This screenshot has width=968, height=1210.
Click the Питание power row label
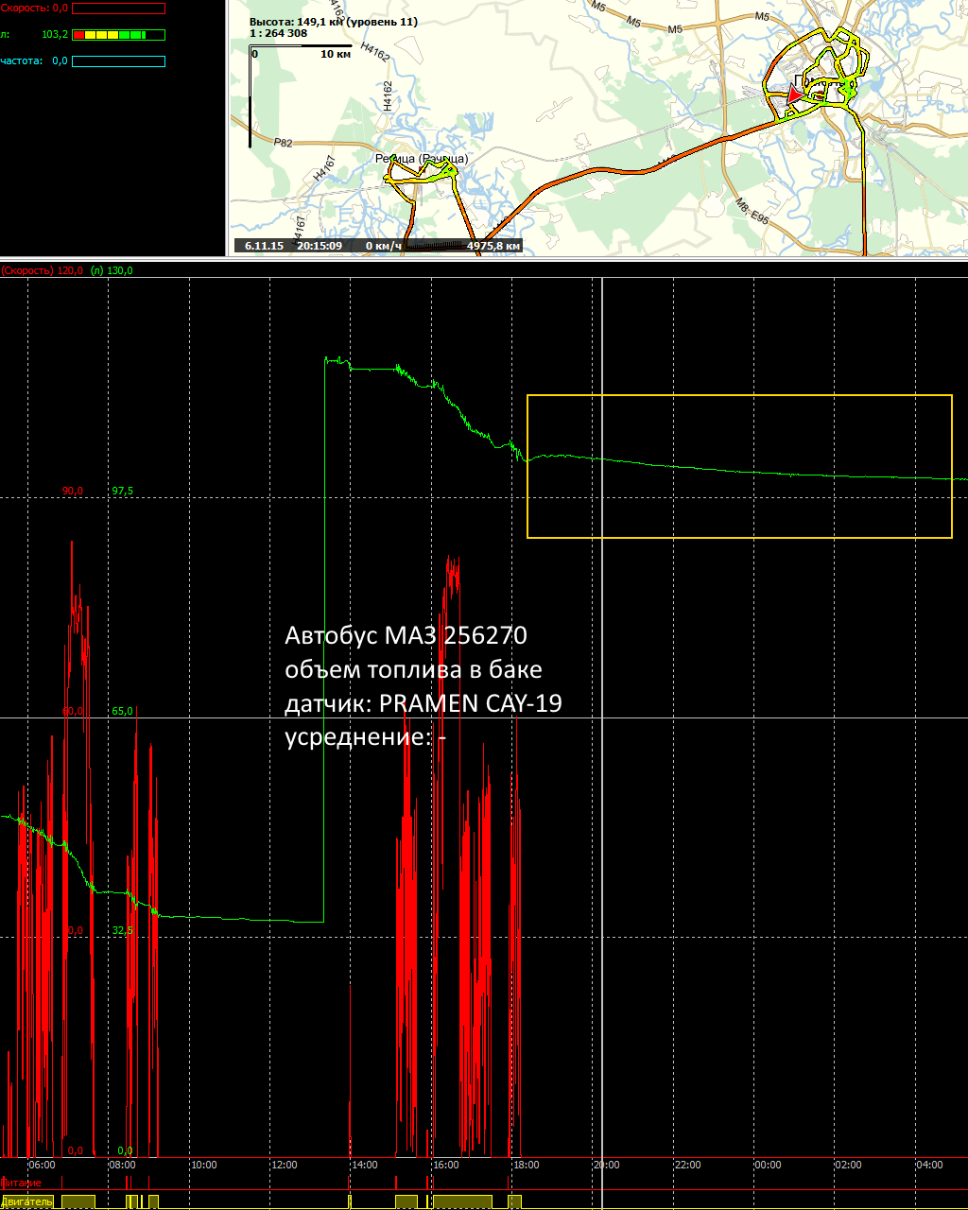coord(21,1183)
